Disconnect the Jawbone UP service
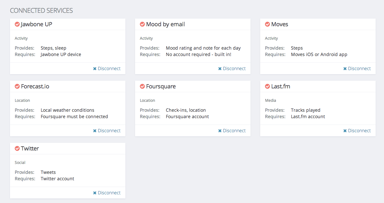This screenshot has width=384, height=203. (x=107, y=69)
